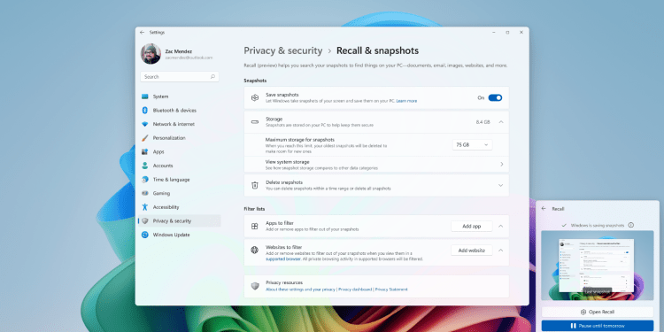This screenshot has width=664, height=332.
Task: Click the Gaming controller icon
Action: point(145,193)
